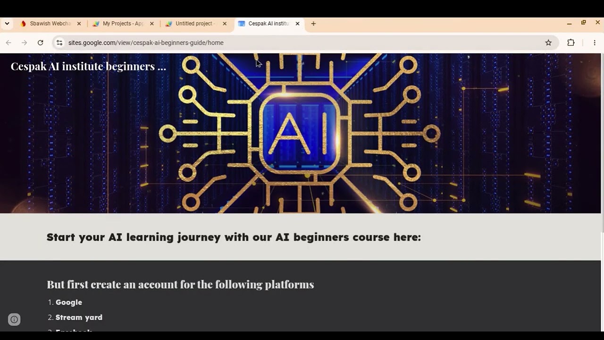Click the AI chip banner image

(300, 133)
